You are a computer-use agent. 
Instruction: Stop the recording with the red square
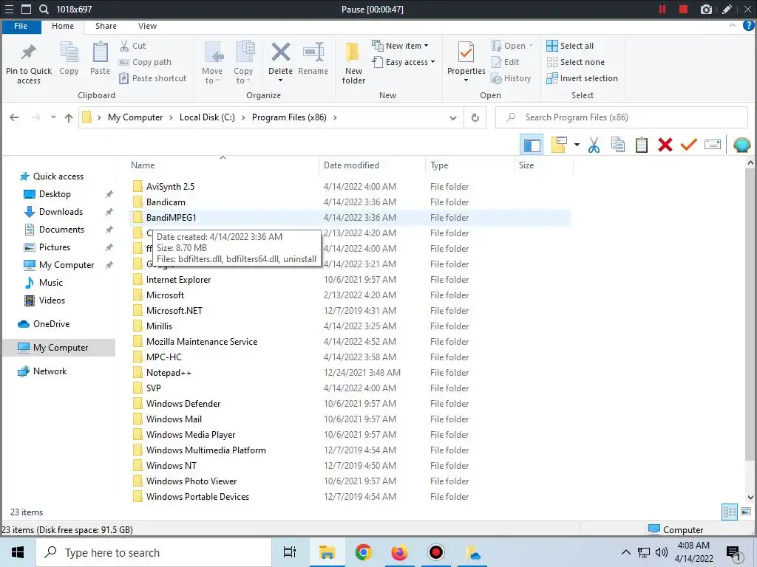[683, 9]
